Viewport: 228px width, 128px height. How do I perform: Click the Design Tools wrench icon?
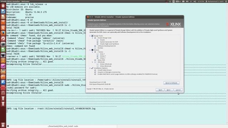pyautogui.click(x=92, y=36)
